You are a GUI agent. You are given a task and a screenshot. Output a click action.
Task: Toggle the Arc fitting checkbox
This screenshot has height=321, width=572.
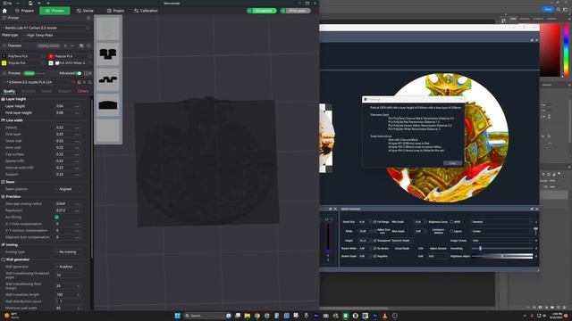56,217
